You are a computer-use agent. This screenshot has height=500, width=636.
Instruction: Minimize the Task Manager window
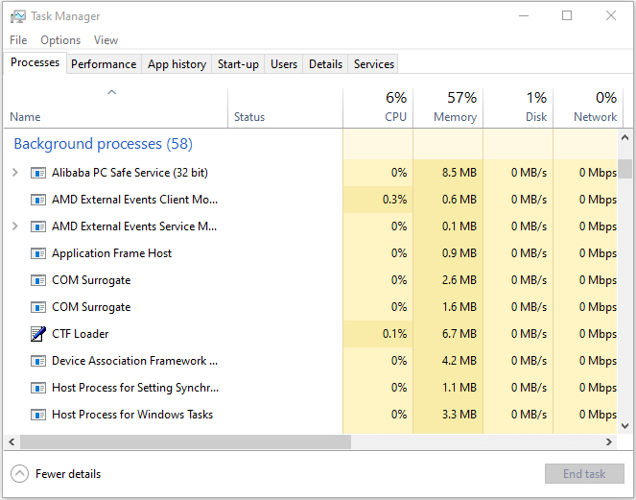[x=524, y=15]
